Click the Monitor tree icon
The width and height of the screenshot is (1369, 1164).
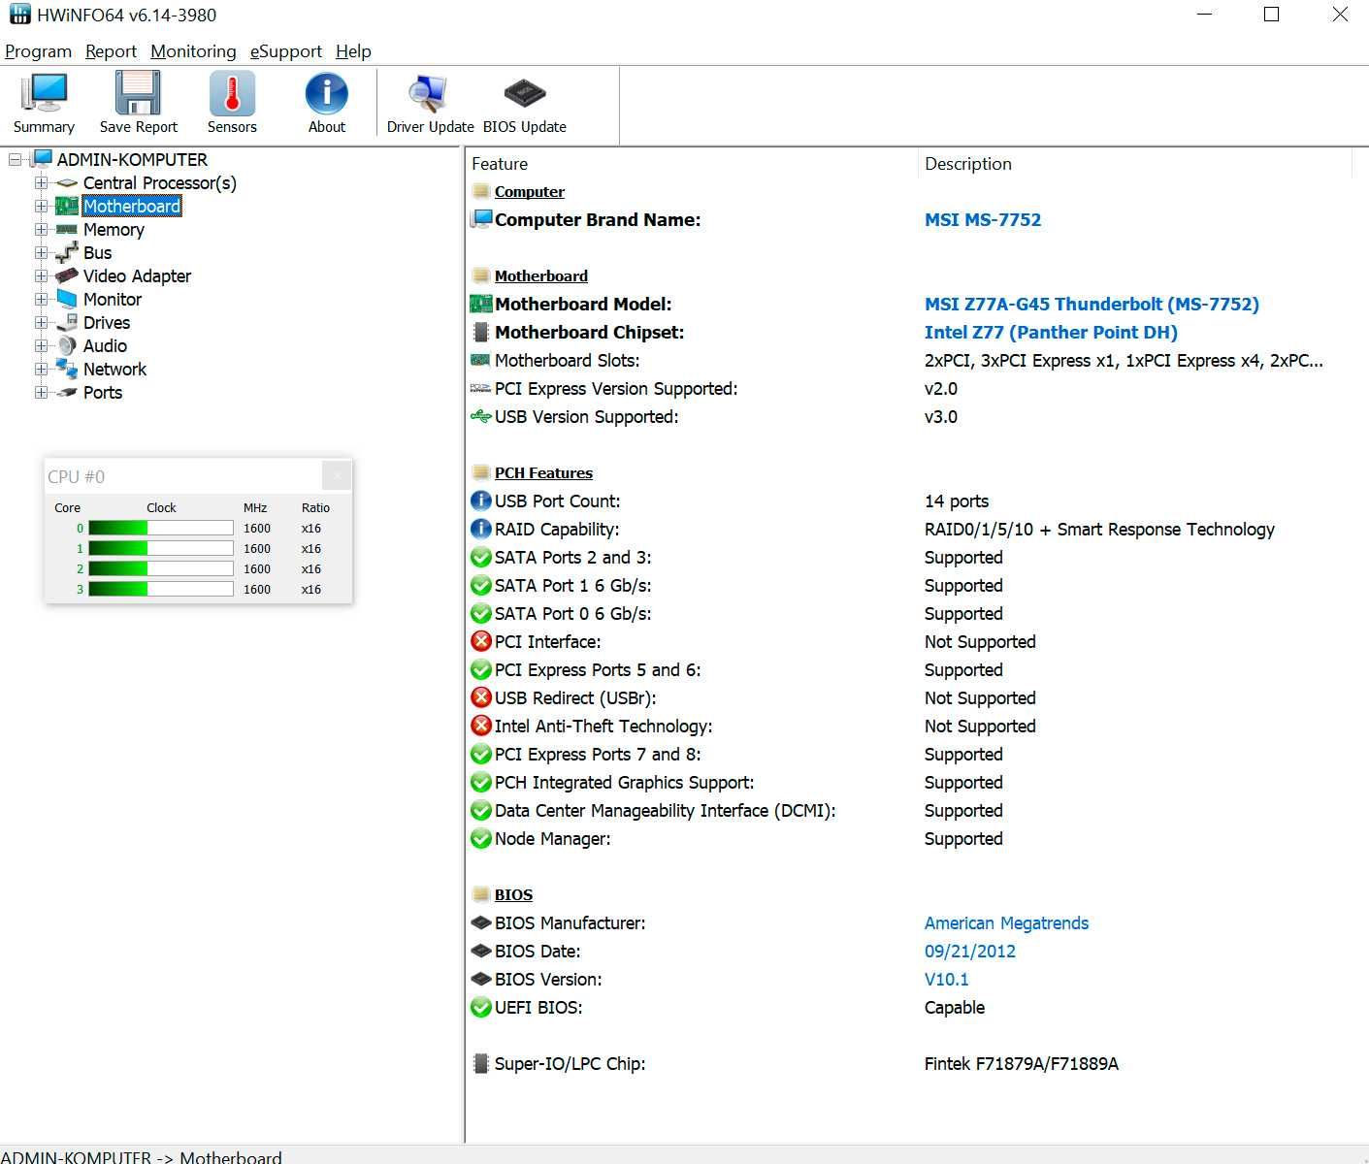[x=67, y=299]
